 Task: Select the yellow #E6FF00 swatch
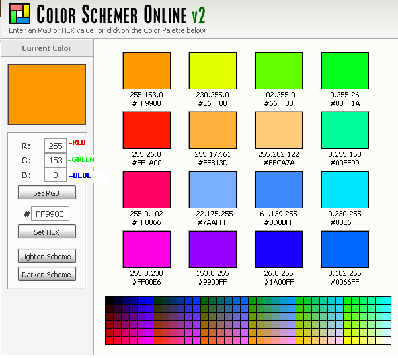(x=213, y=71)
